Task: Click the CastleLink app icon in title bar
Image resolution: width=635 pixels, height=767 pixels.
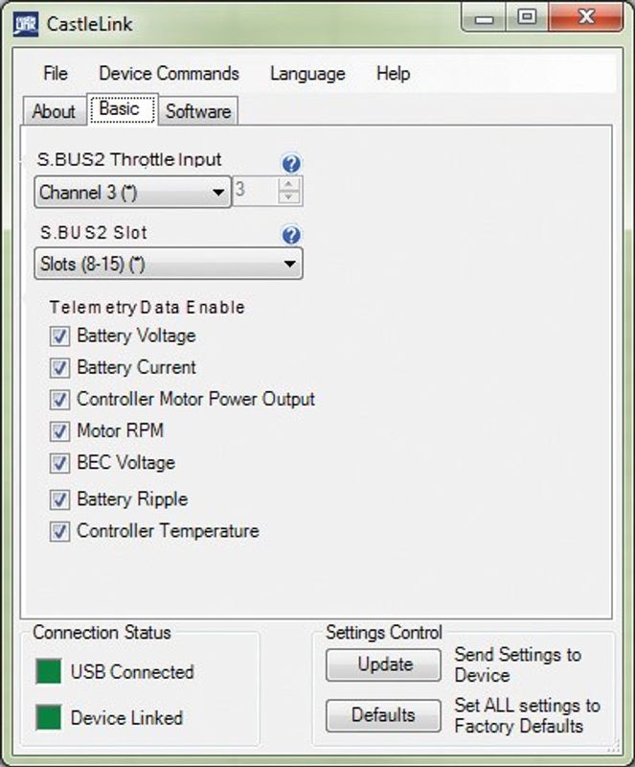Action: (26, 24)
